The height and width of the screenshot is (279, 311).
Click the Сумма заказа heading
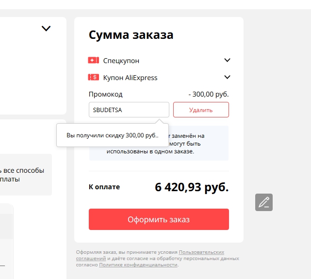(x=131, y=35)
